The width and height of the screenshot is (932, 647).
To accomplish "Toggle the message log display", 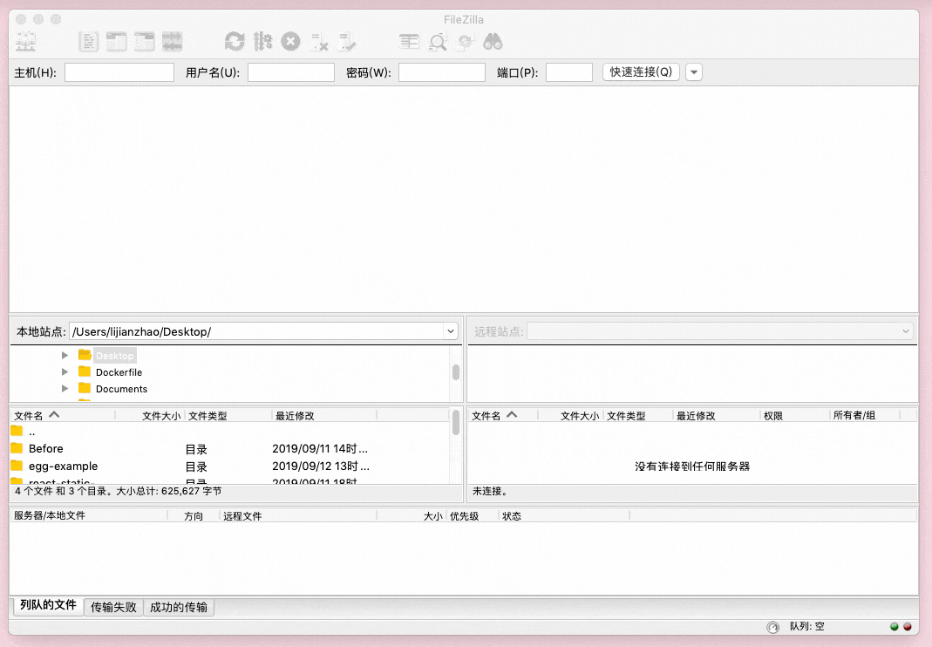I will (x=89, y=41).
